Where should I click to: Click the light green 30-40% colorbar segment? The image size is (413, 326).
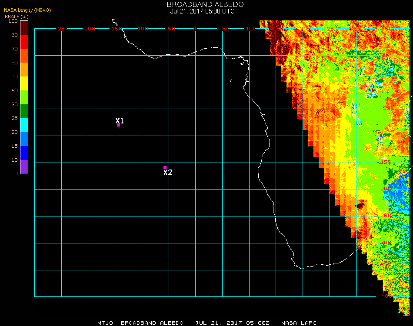24,97
